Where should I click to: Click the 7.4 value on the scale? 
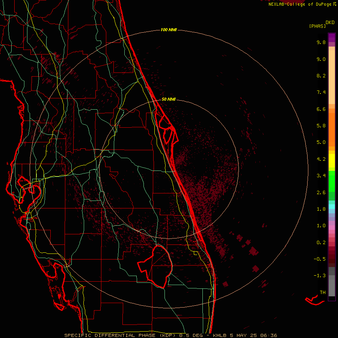(321, 92)
